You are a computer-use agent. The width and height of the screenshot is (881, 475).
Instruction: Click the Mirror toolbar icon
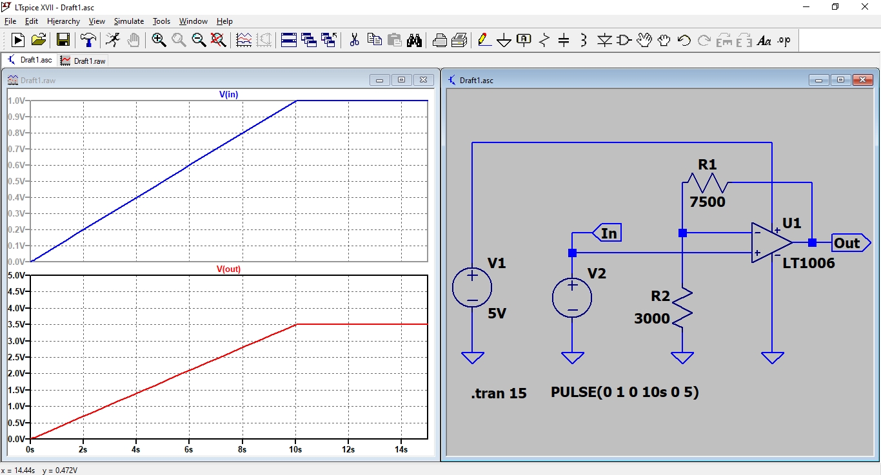[744, 40]
